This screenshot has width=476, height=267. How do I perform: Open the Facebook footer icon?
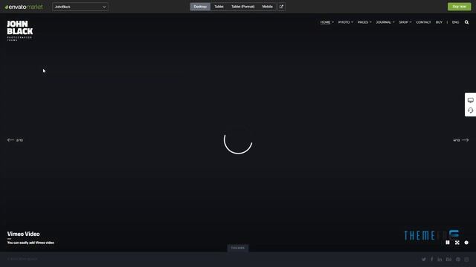pos(432,259)
